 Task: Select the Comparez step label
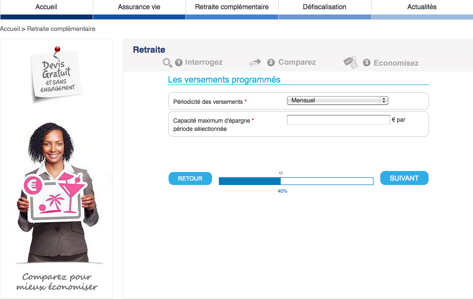[x=297, y=62]
